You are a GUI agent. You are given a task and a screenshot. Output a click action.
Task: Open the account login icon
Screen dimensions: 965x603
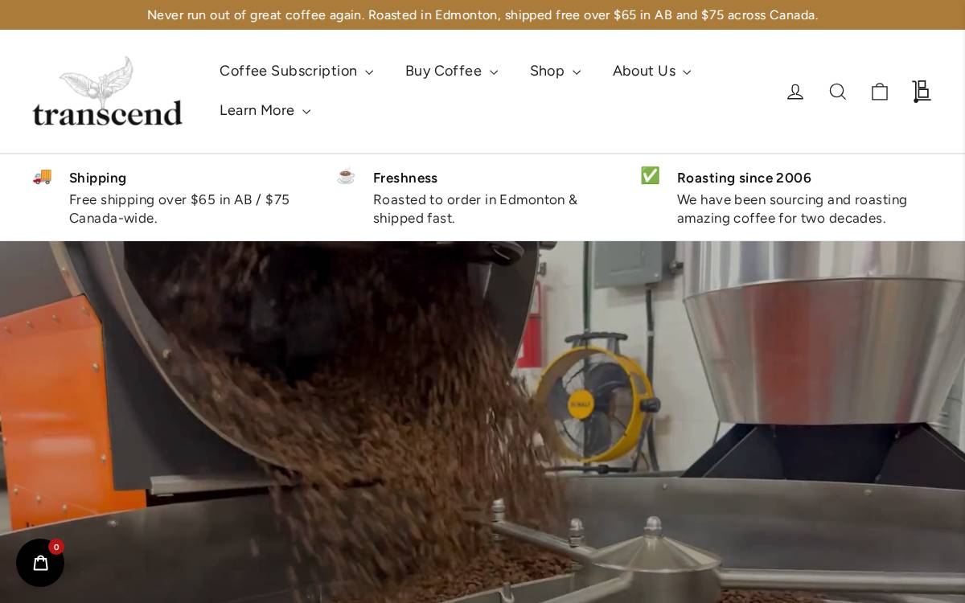(795, 92)
